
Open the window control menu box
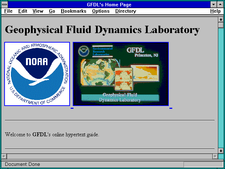5,5
